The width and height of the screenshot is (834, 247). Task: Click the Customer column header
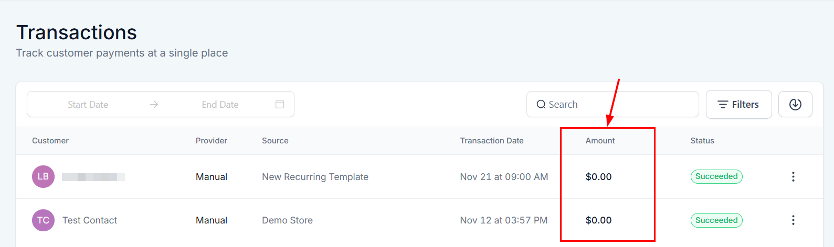[x=50, y=141]
